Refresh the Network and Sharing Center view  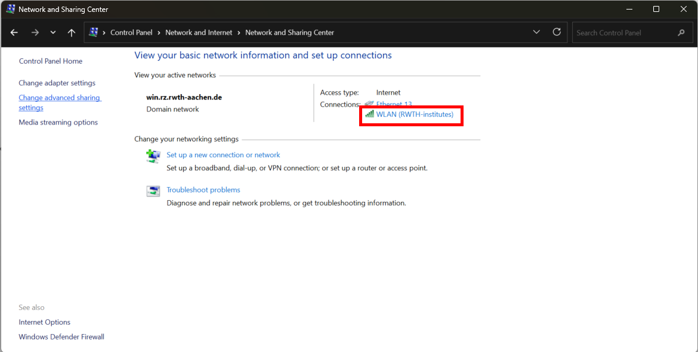coord(557,32)
